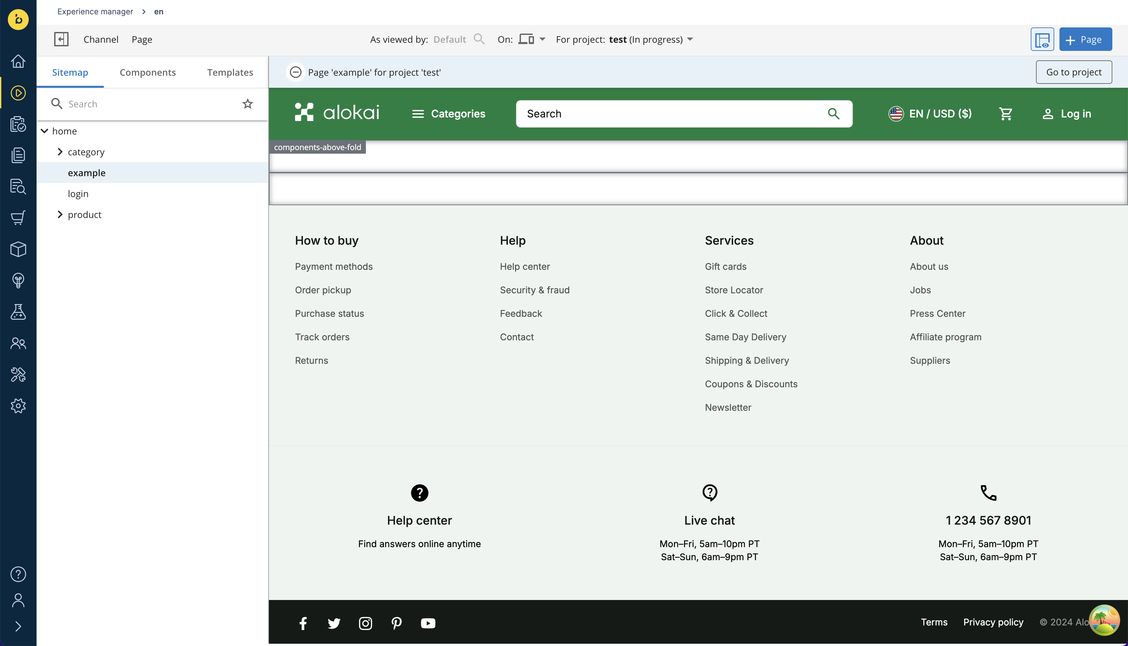Image resolution: width=1128 pixels, height=646 pixels.
Task: Open the document search icon in sidebar
Action: [18, 187]
